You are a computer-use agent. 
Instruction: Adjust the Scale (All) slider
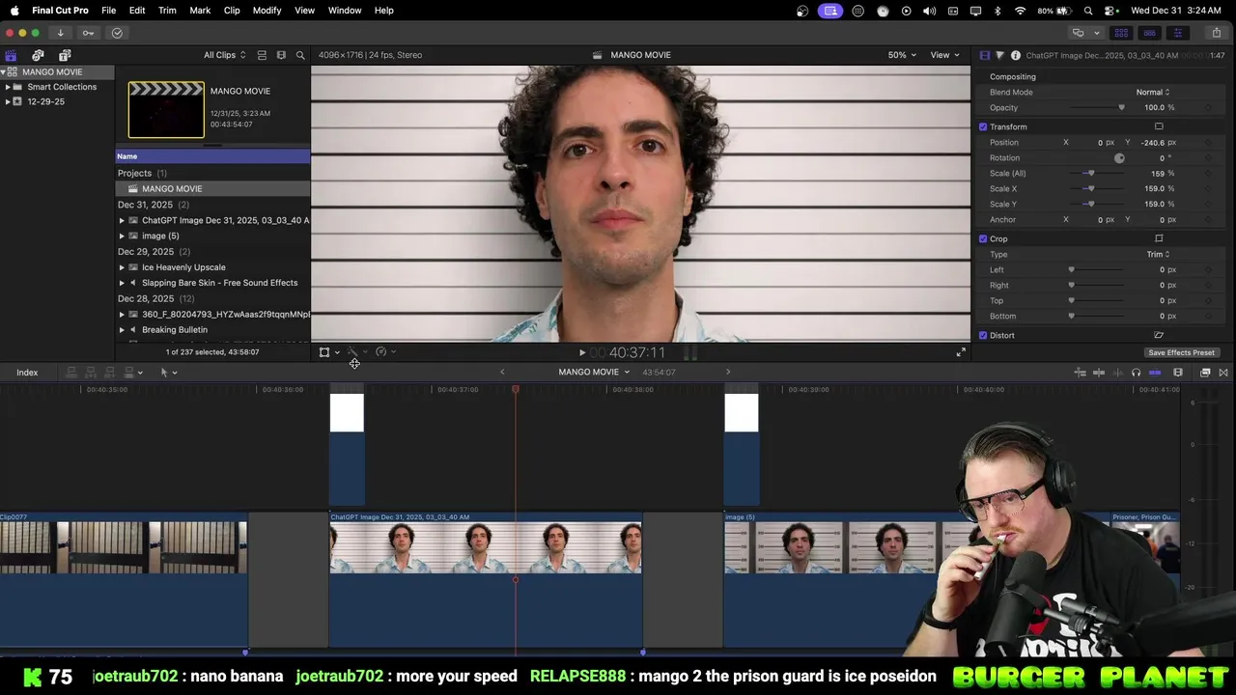click(x=1091, y=173)
